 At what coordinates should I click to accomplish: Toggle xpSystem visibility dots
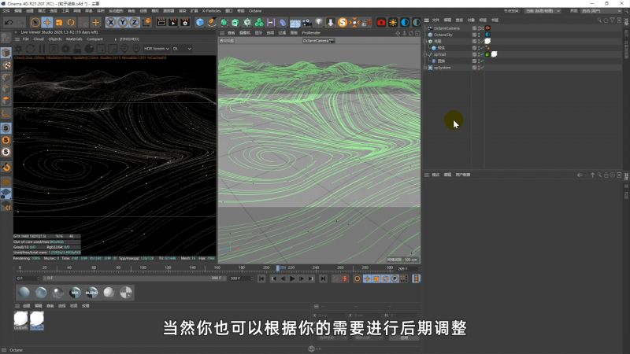(x=479, y=68)
